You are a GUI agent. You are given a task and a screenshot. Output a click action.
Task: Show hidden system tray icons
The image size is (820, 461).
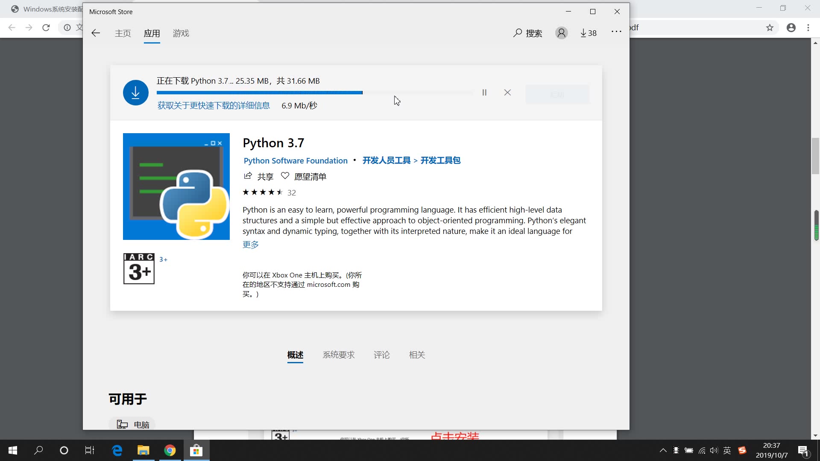coord(663,450)
